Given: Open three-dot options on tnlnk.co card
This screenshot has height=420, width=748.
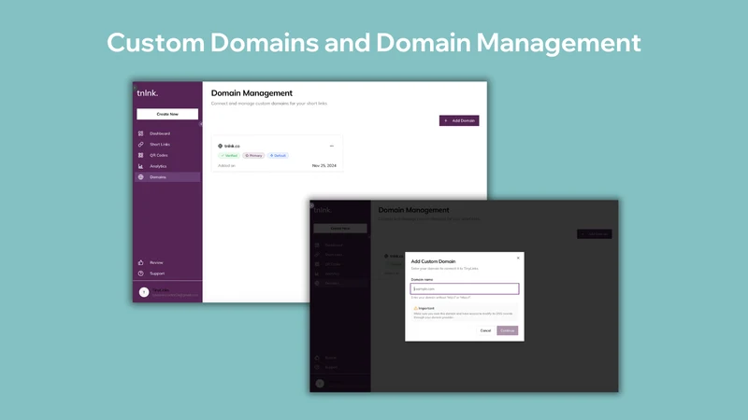Looking at the screenshot, I should pyautogui.click(x=332, y=147).
